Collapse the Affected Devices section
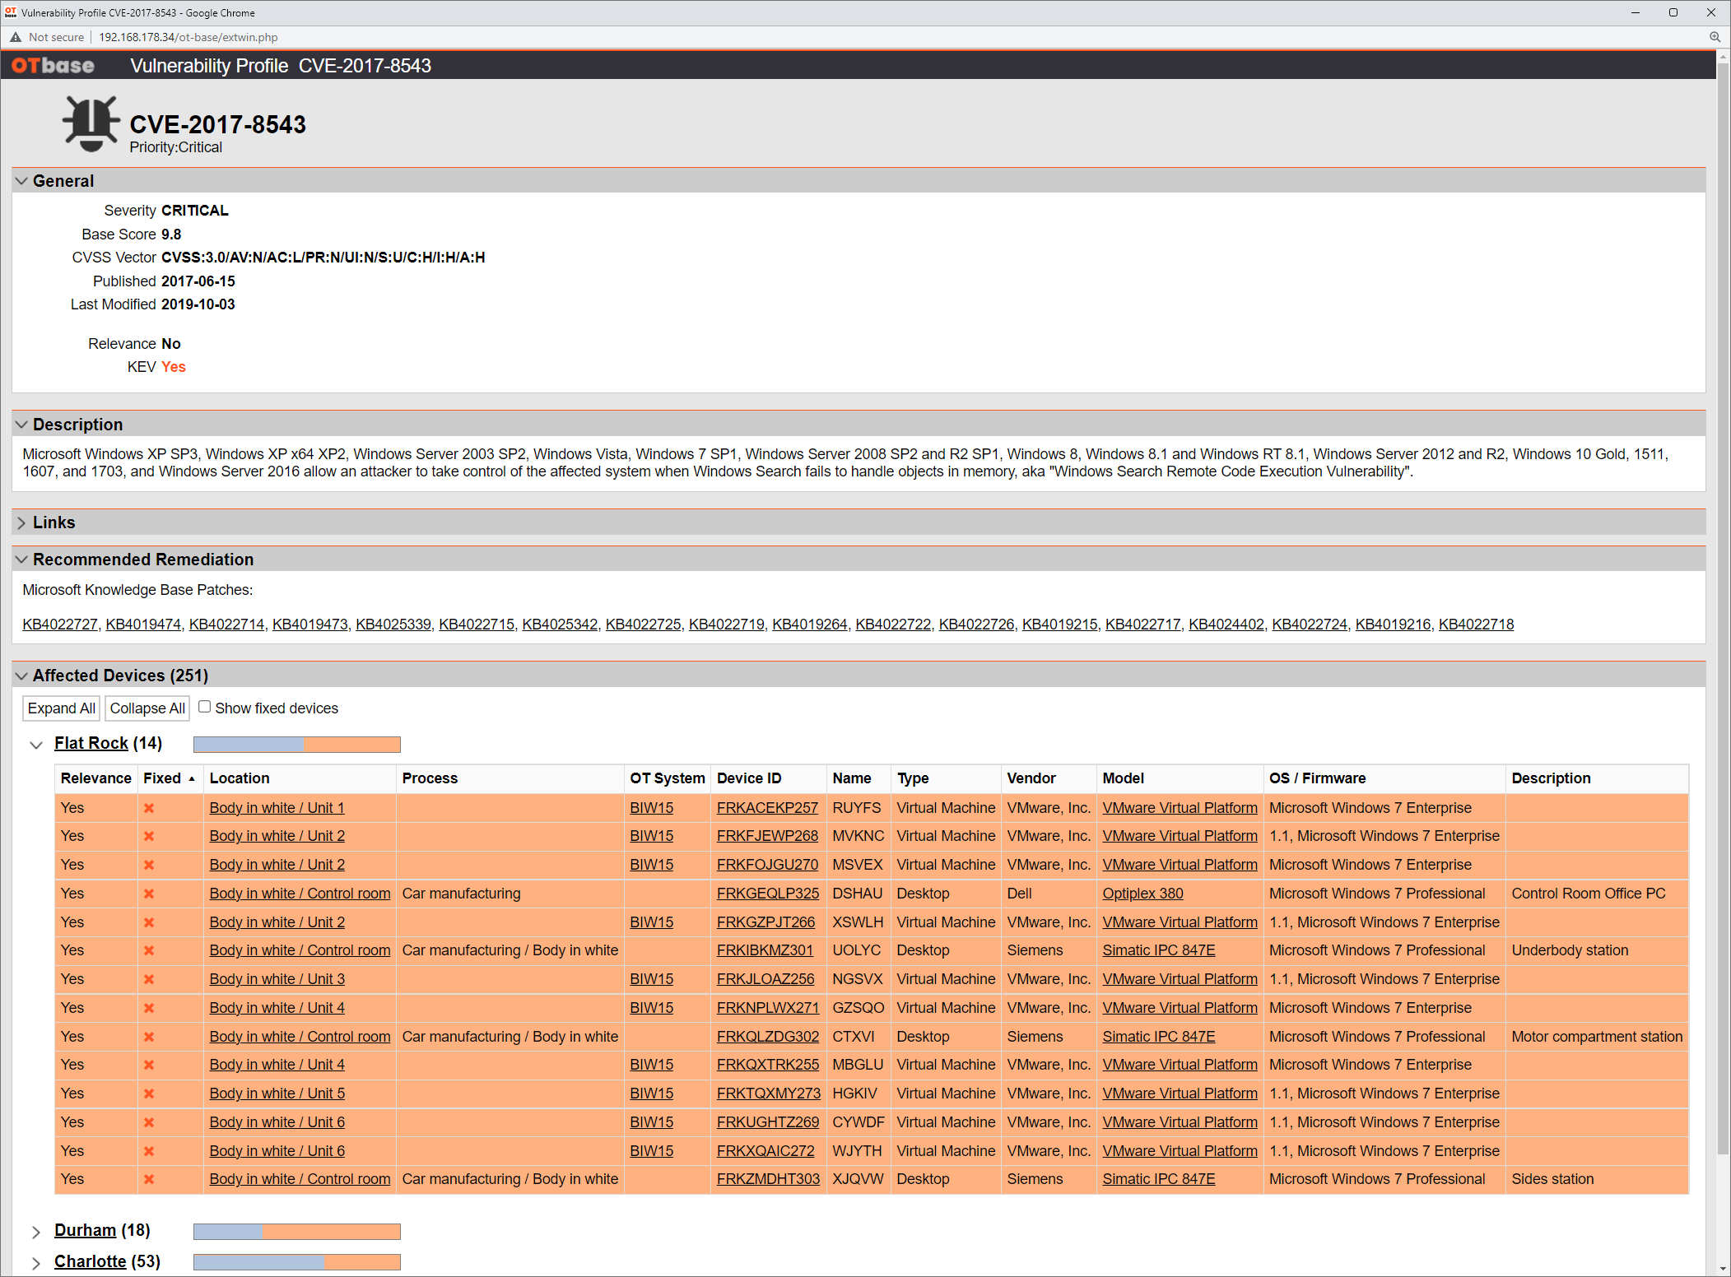 21,676
